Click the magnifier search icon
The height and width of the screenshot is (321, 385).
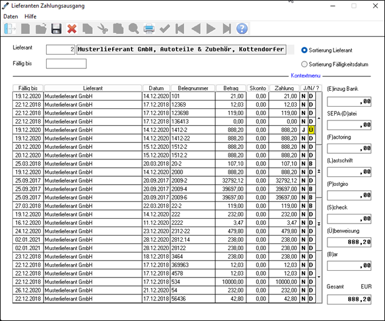coord(133,28)
